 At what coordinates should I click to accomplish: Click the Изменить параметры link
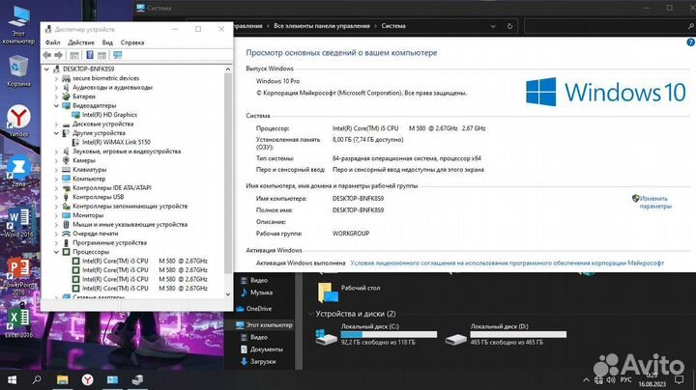point(655,203)
